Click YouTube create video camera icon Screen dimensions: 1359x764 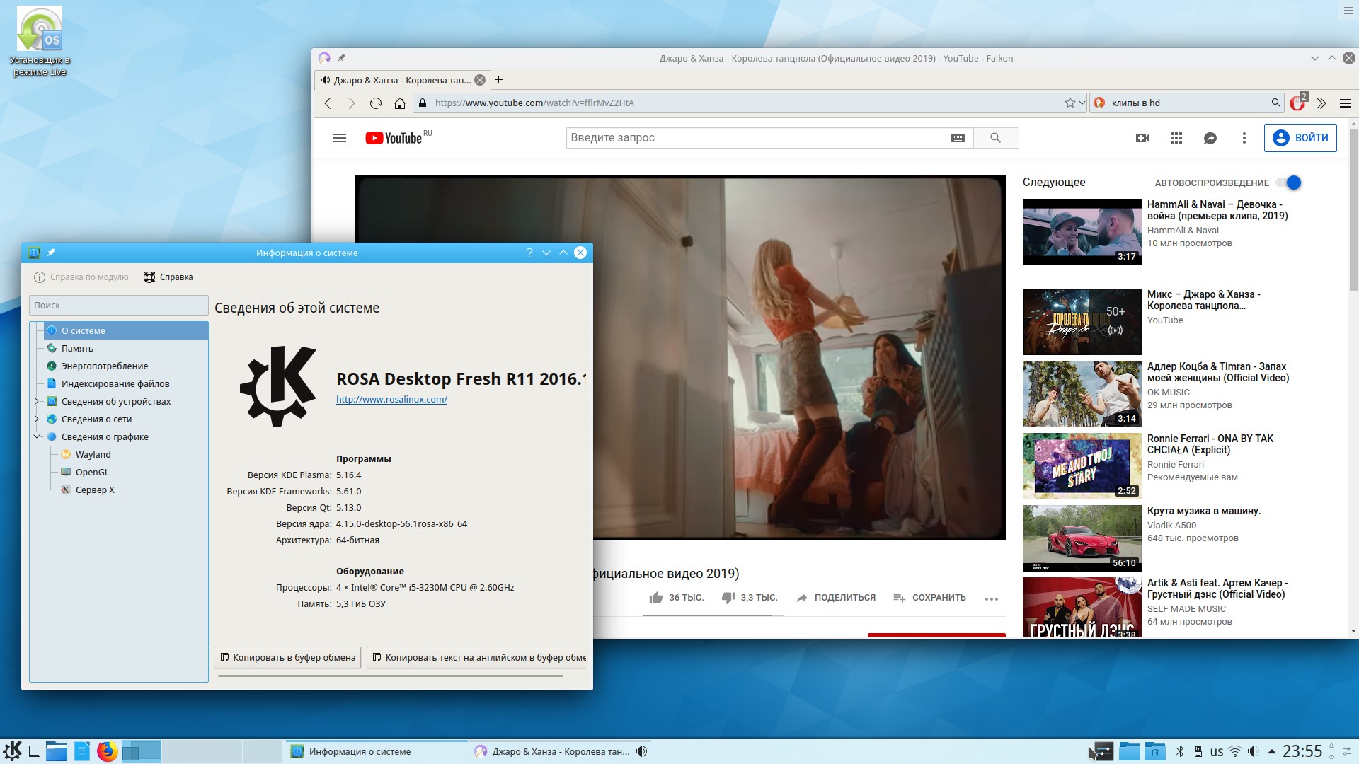[x=1142, y=138]
